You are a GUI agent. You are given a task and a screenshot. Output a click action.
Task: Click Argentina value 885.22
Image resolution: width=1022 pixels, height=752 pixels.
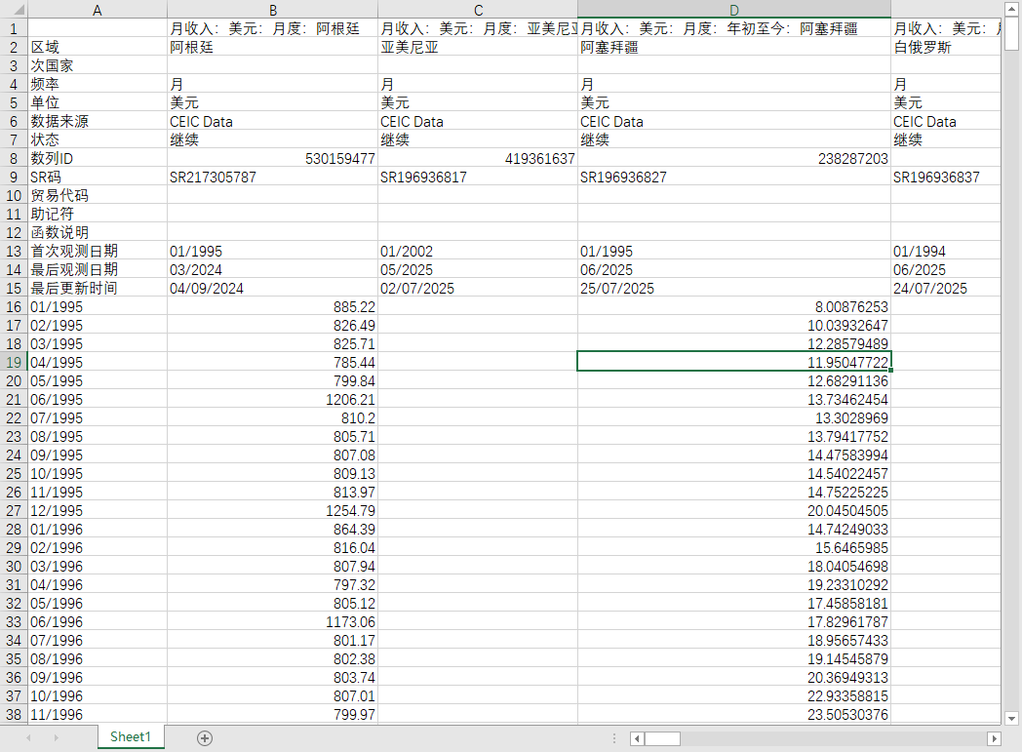coord(272,307)
